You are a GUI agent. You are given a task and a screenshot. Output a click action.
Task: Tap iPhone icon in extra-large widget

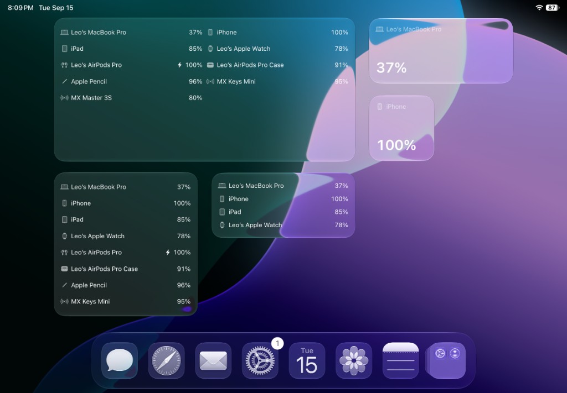tap(210, 32)
